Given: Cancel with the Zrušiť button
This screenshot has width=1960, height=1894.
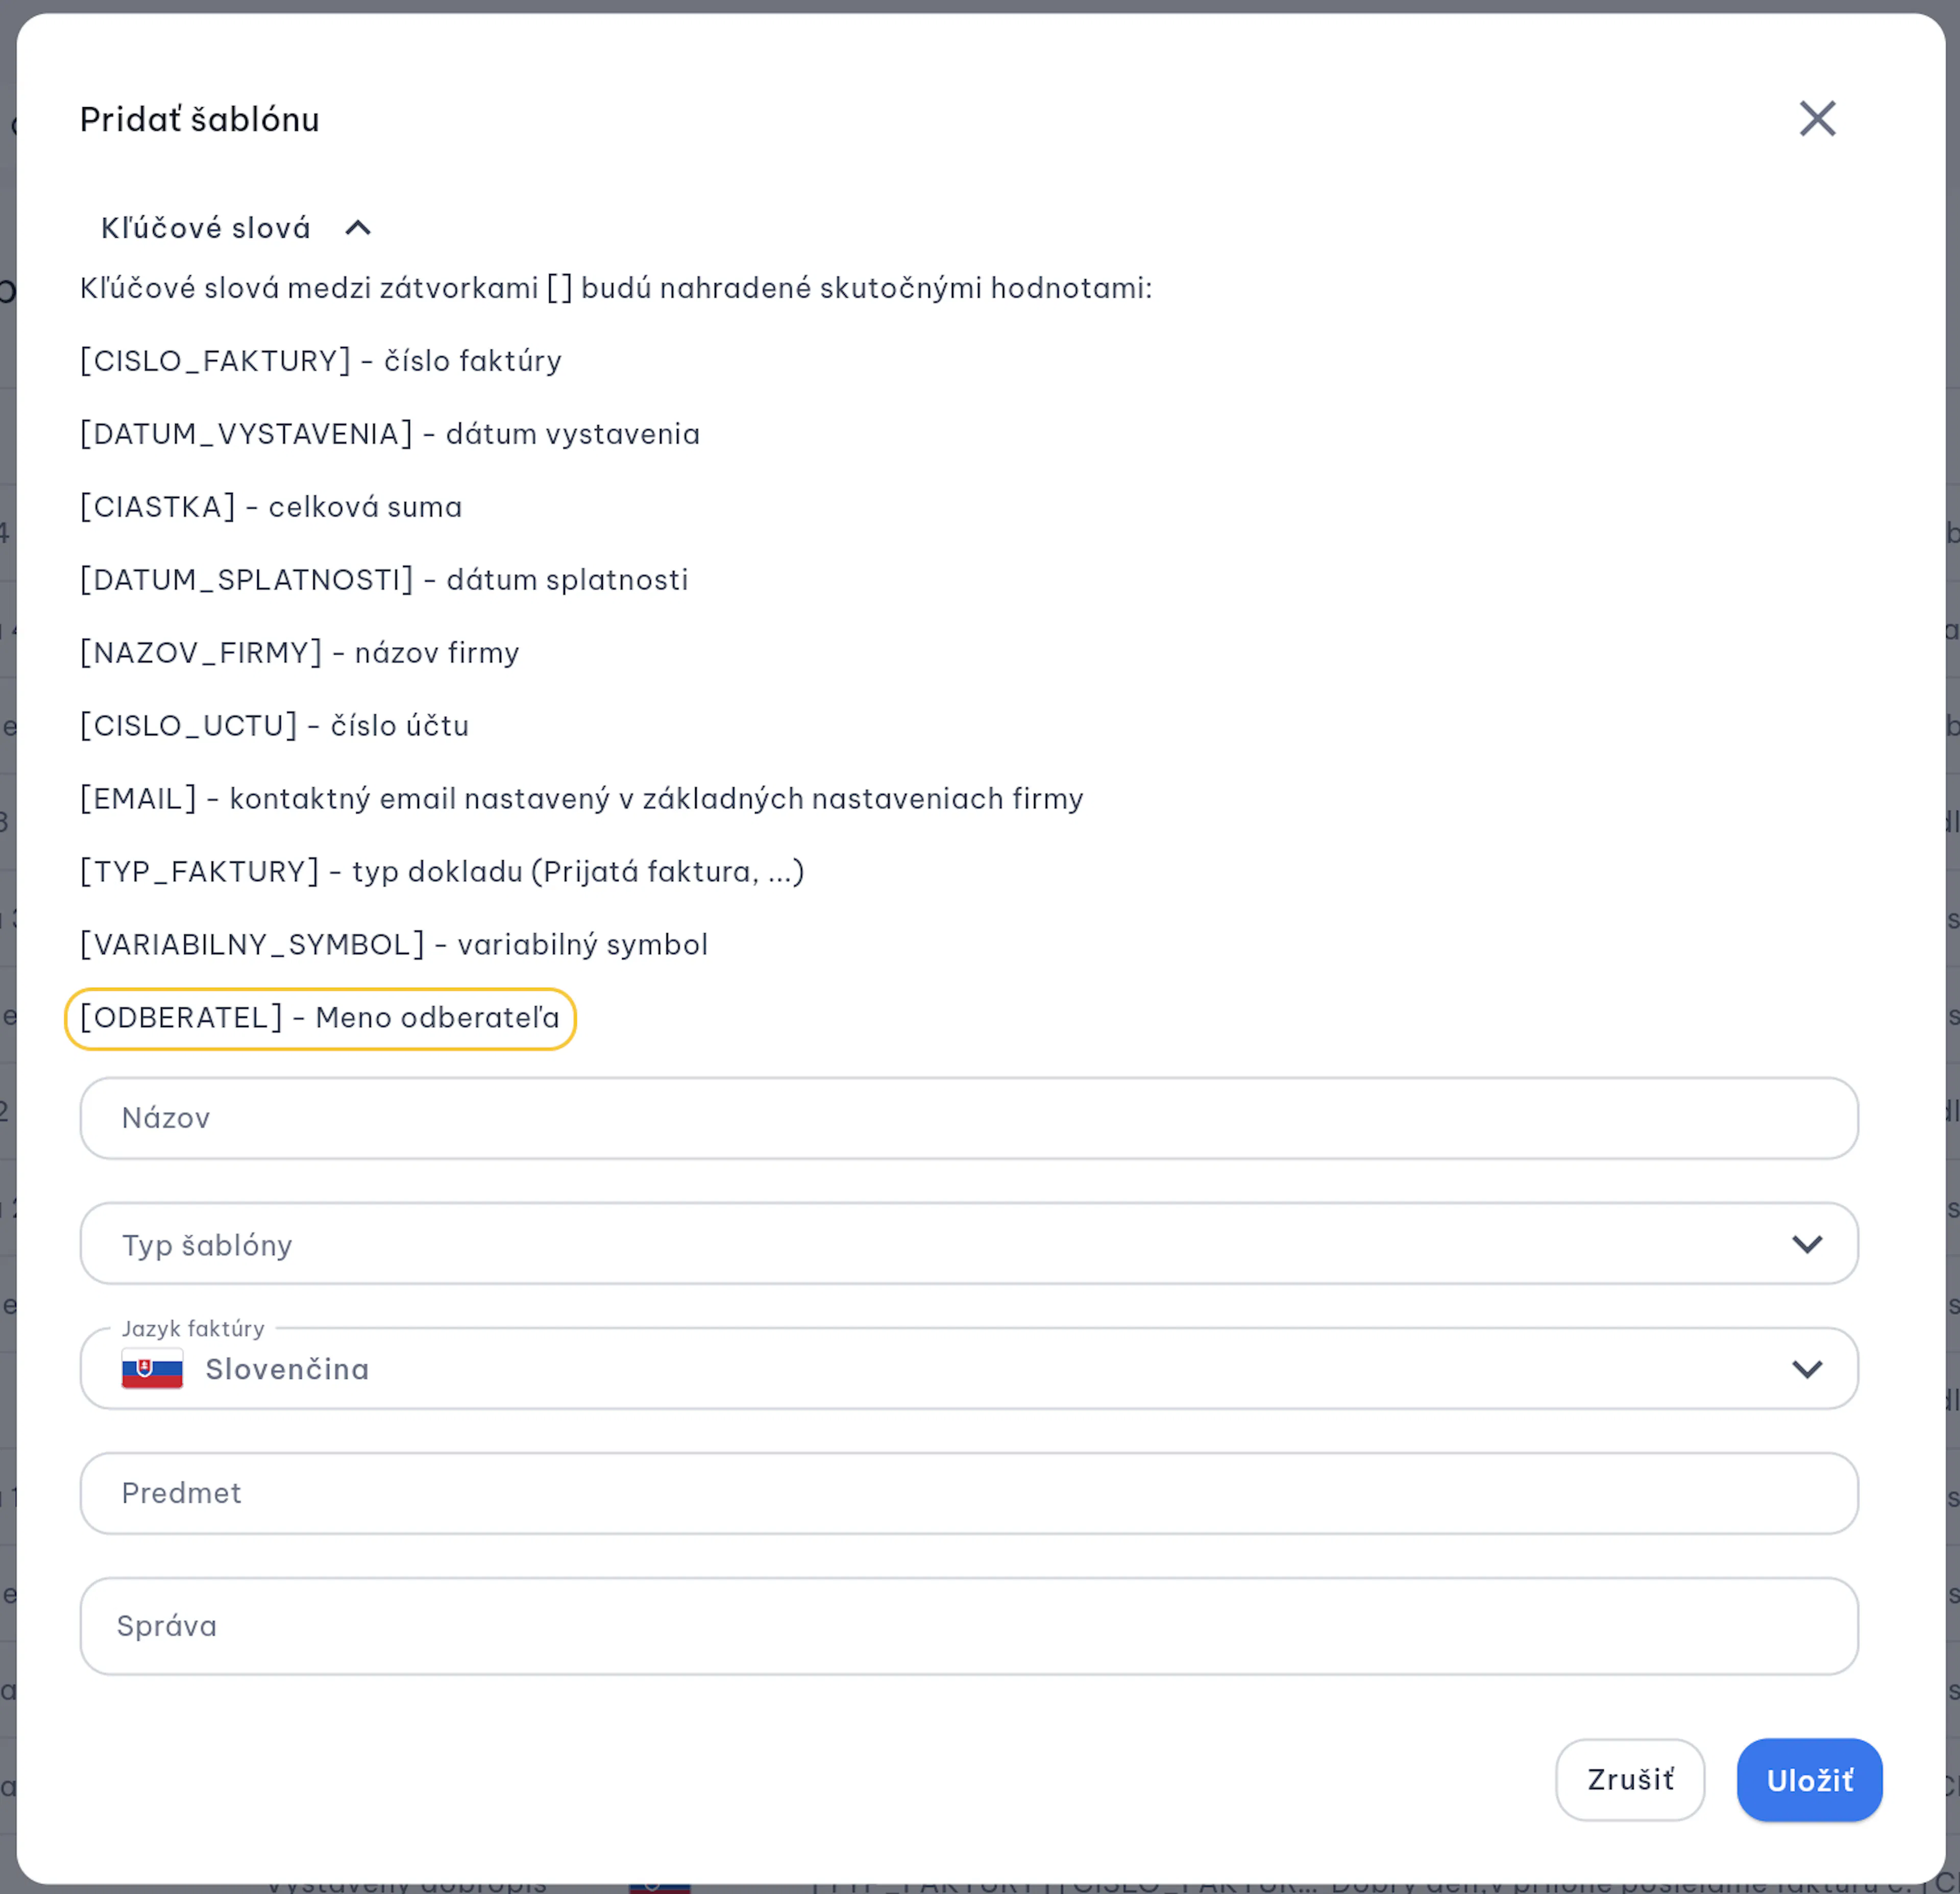Looking at the screenshot, I should (1630, 1779).
